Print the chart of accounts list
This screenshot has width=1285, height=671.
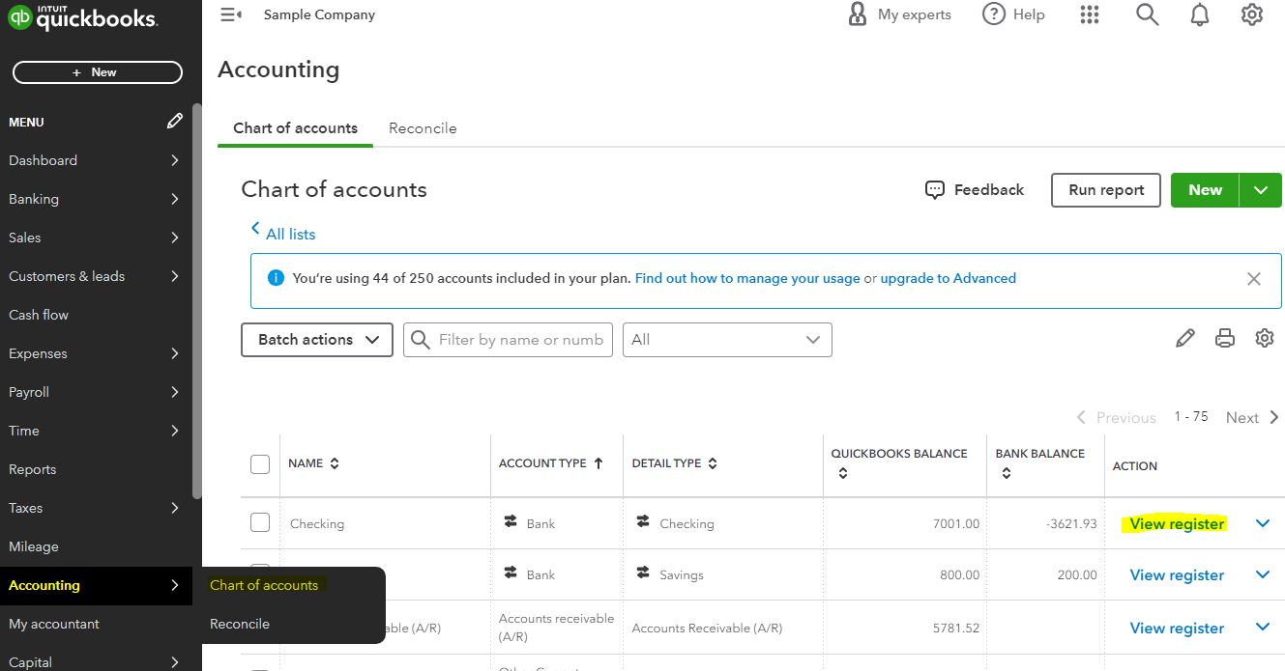(1225, 338)
